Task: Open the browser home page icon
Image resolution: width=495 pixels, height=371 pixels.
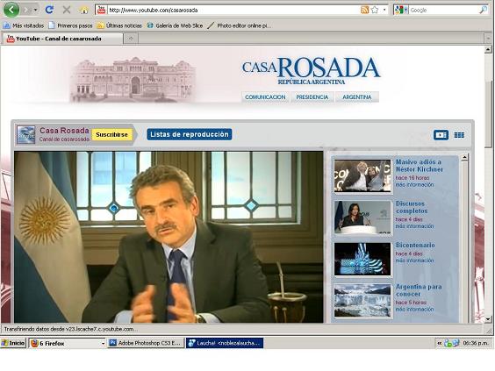Action: [x=84, y=11]
